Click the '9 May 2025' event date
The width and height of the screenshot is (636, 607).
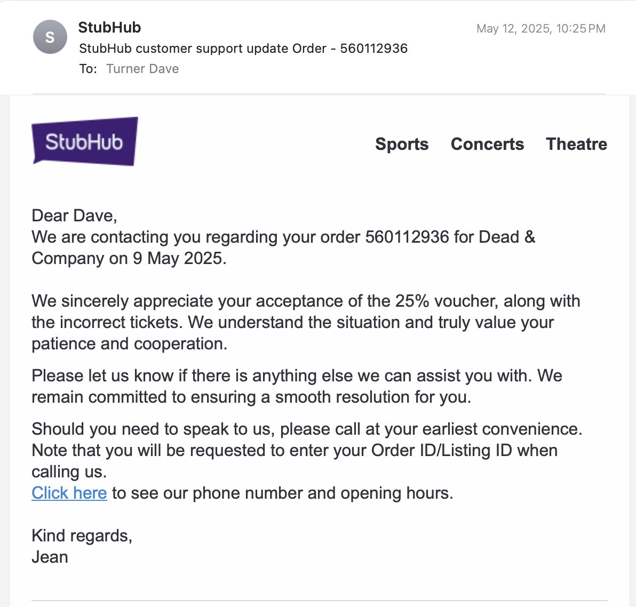click(x=179, y=258)
